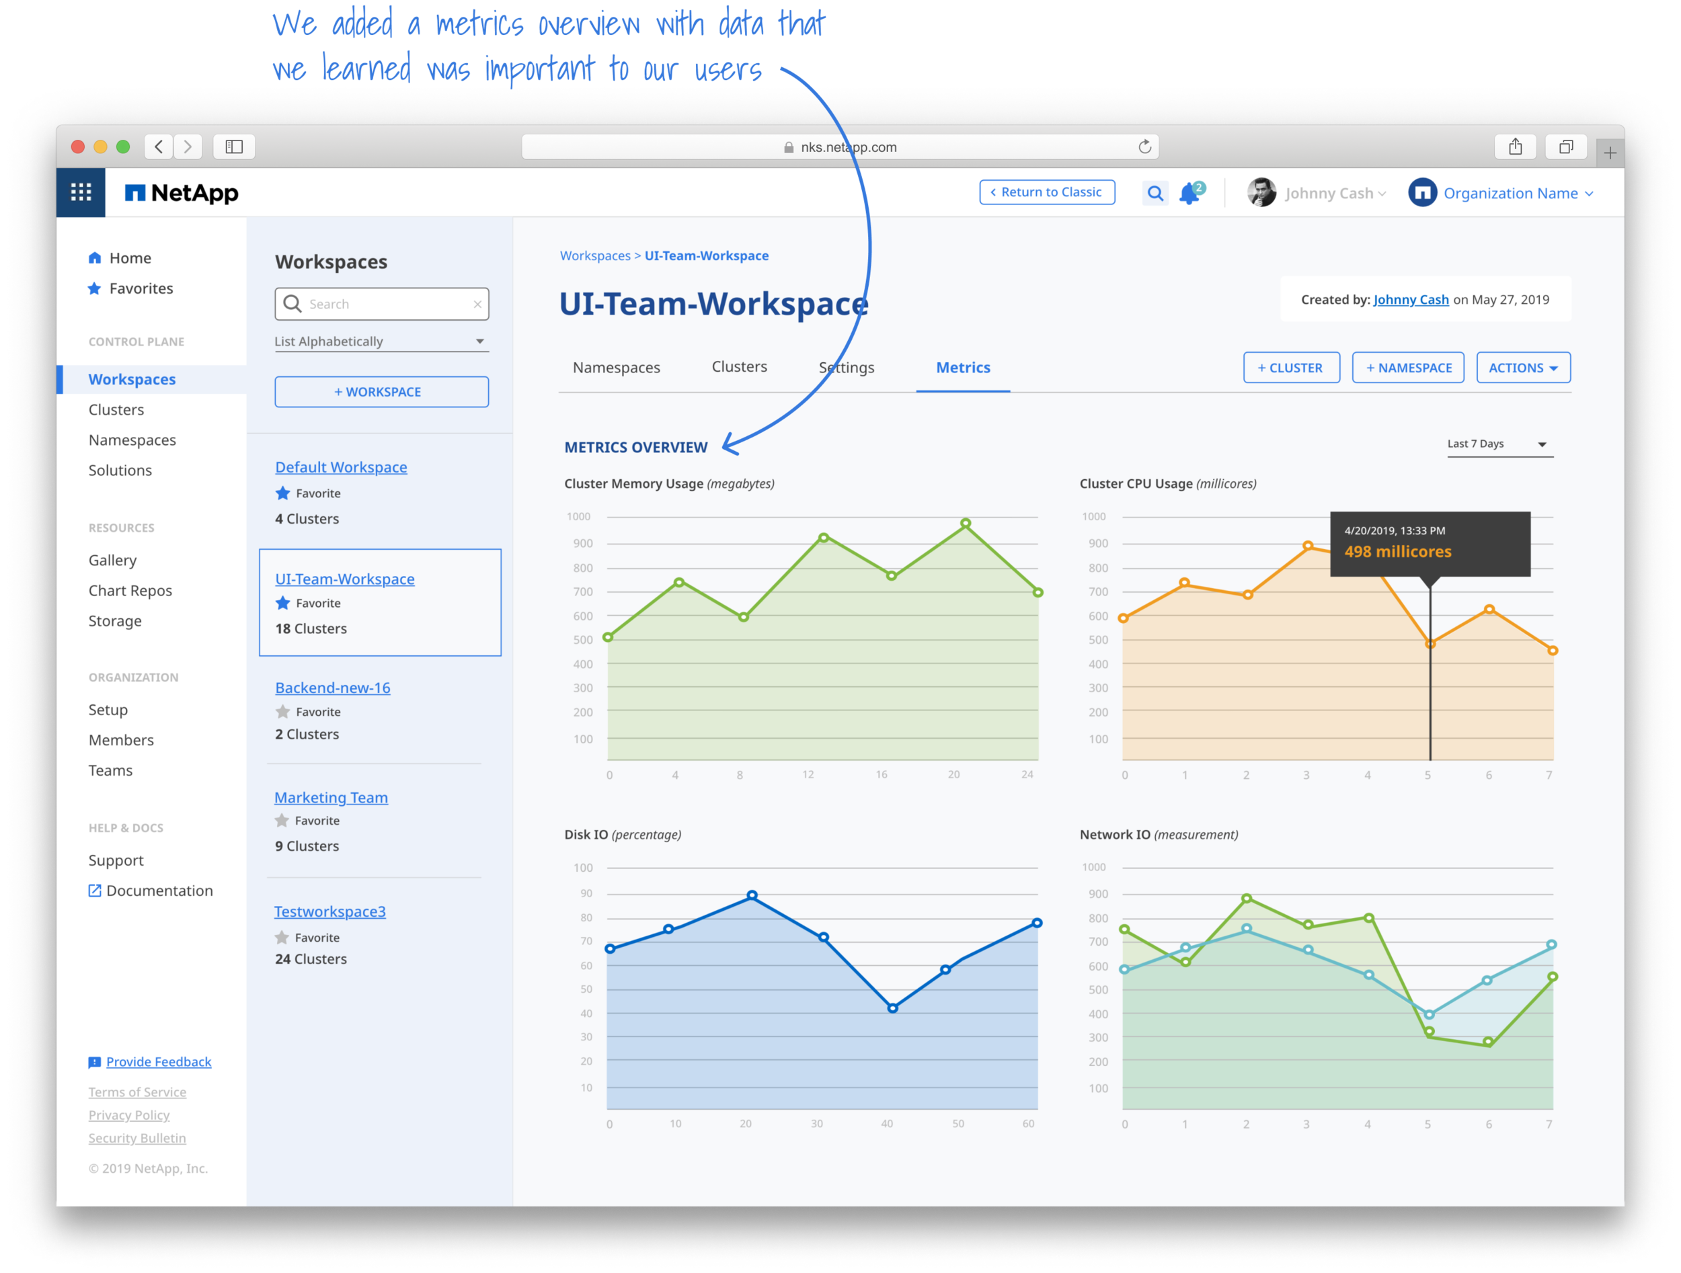Open the notifications bell icon

1189,194
